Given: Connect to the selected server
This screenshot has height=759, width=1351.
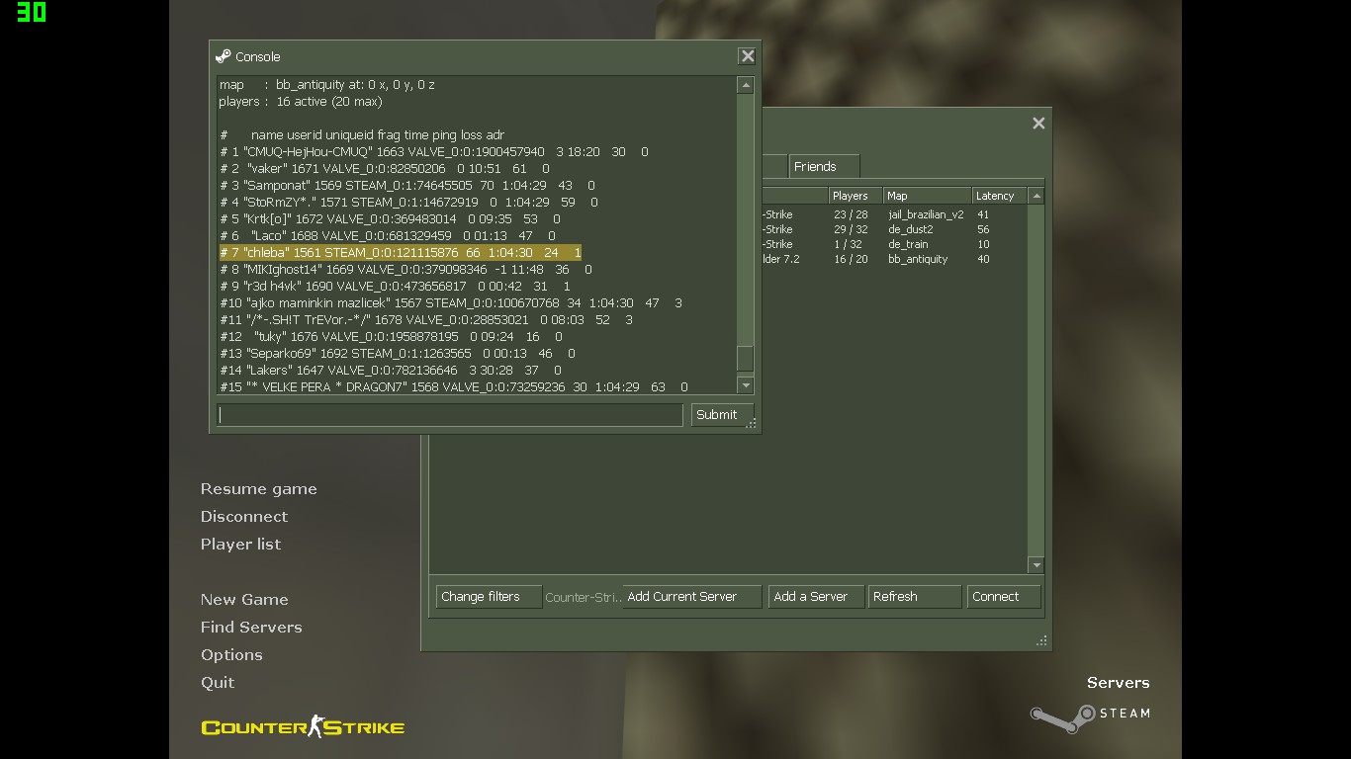Looking at the screenshot, I should coord(1004,597).
